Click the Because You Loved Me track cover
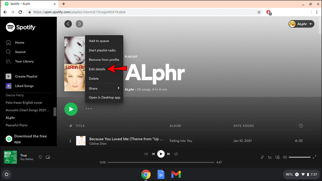 (x=81, y=141)
